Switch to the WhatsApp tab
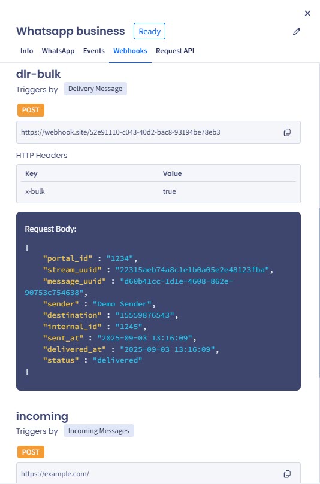 [x=58, y=51]
